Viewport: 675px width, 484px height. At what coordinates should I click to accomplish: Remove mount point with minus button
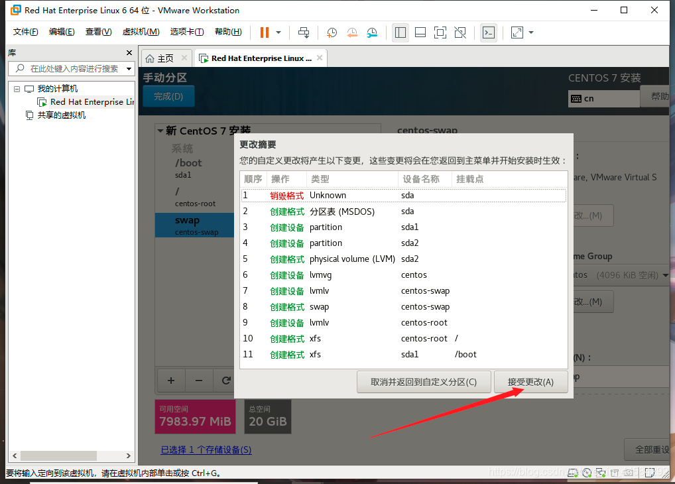click(x=199, y=380)
